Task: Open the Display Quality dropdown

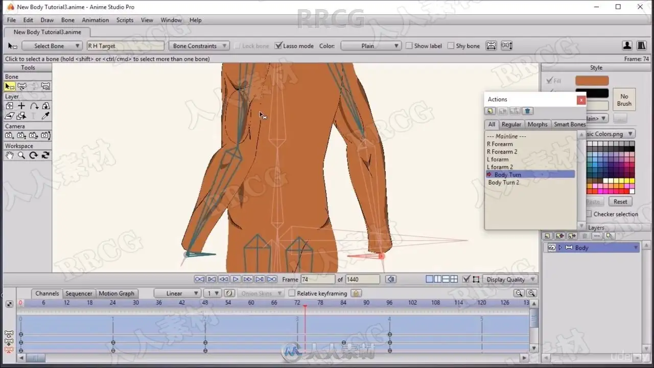Action: click(x=509, y=280)
